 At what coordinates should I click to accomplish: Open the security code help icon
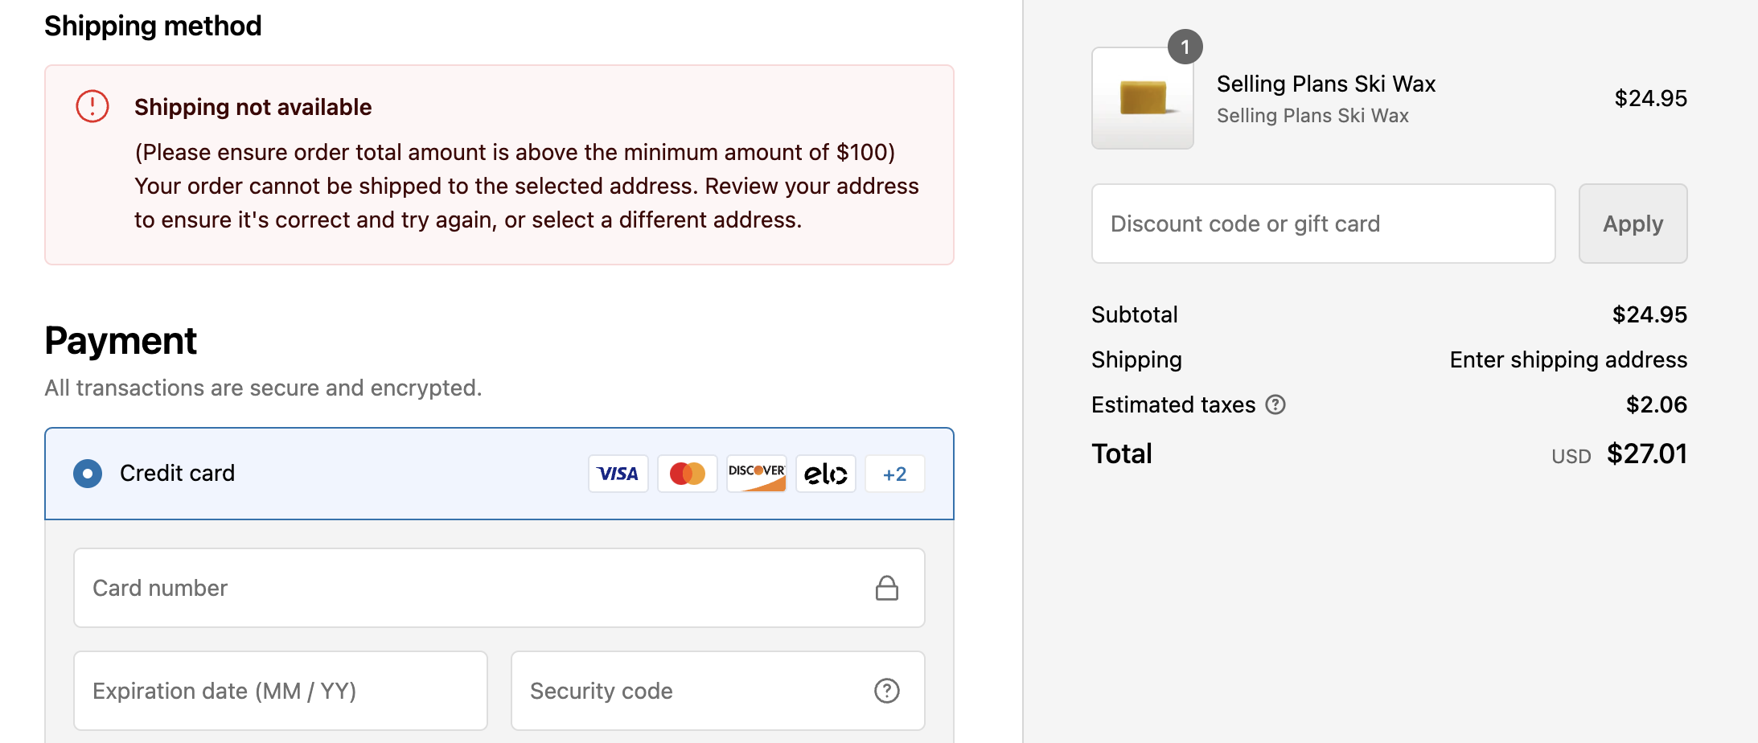886,691
